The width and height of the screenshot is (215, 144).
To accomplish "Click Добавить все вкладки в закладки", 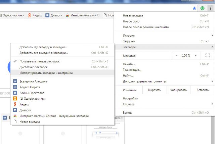I will pos(62,53).
